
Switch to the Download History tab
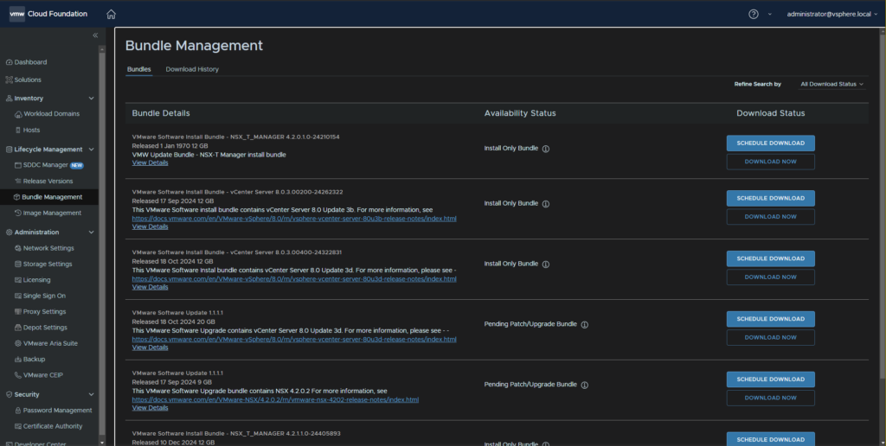(192, 69)
